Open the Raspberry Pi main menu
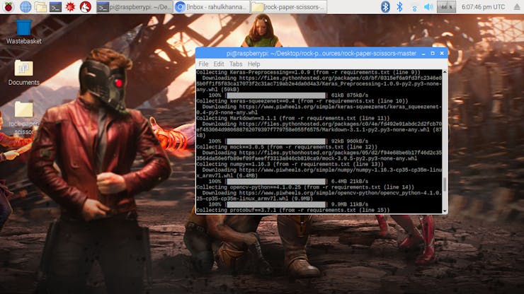Image resolution: width=524 pixels, height=294 pixels. tap(8, 6)
